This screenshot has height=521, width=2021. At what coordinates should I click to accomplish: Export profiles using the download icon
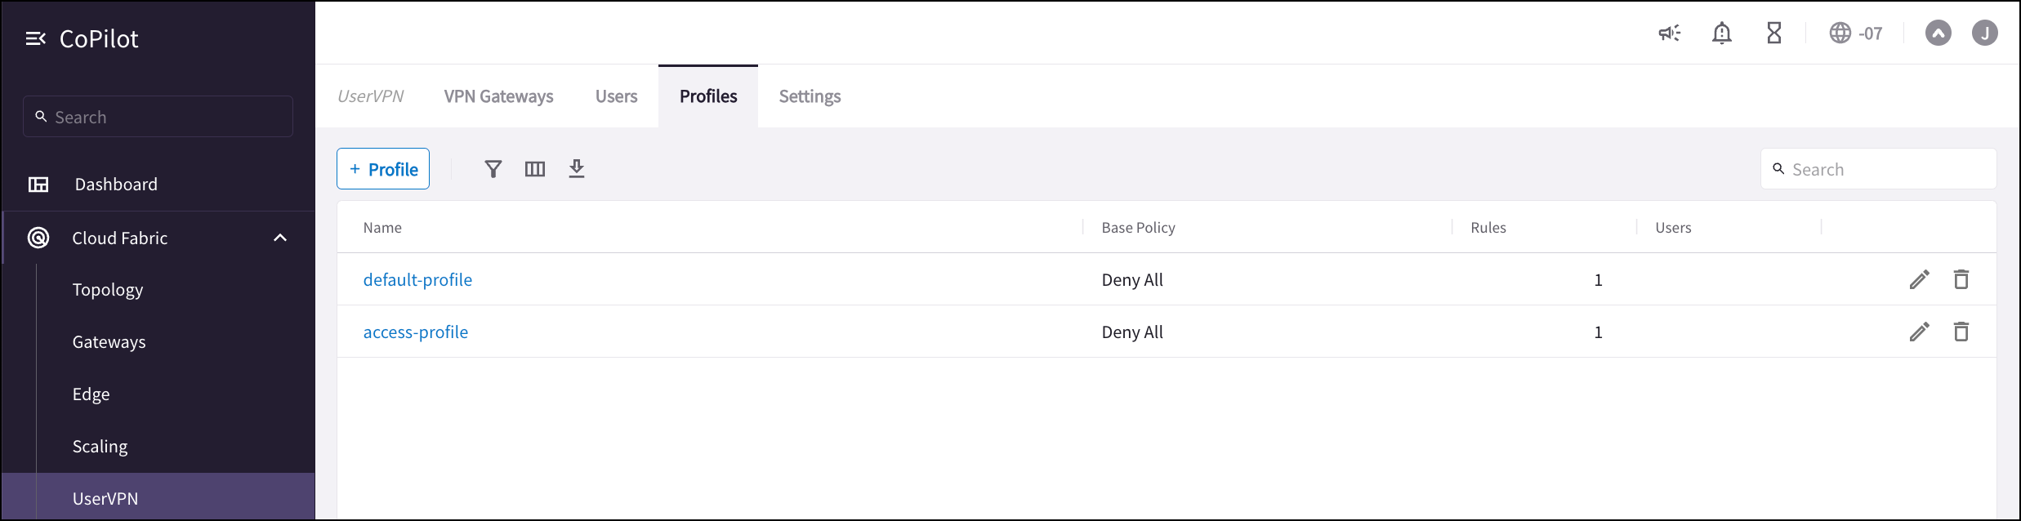tap(577, 168)
